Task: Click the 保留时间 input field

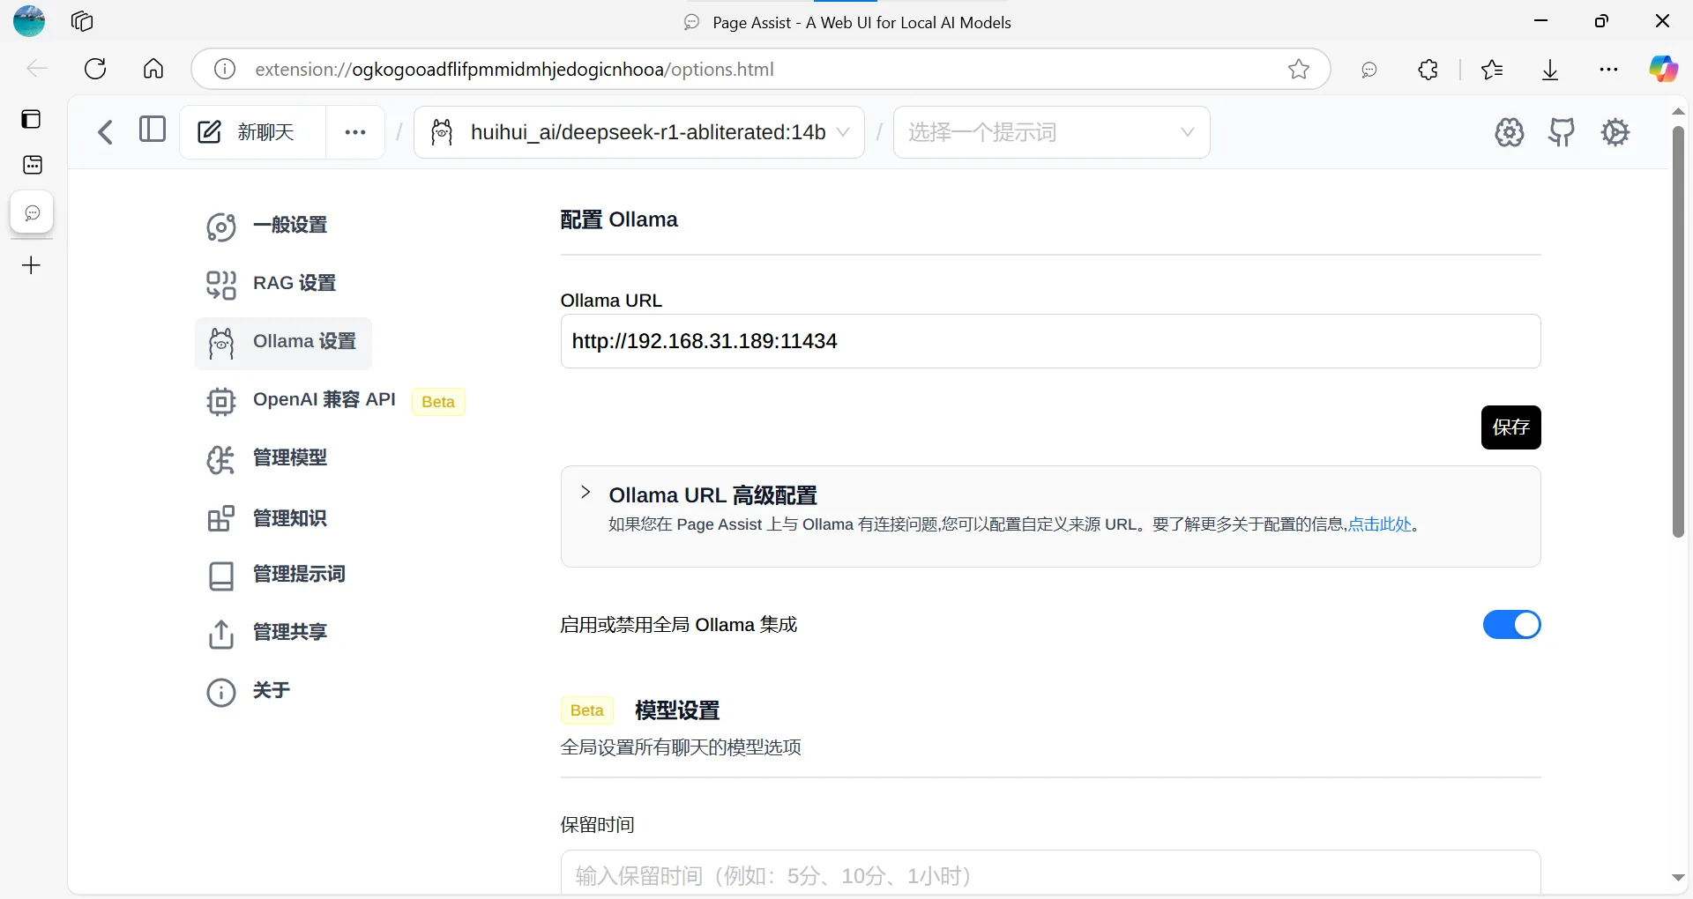Action: click(x=1050, y=873)
